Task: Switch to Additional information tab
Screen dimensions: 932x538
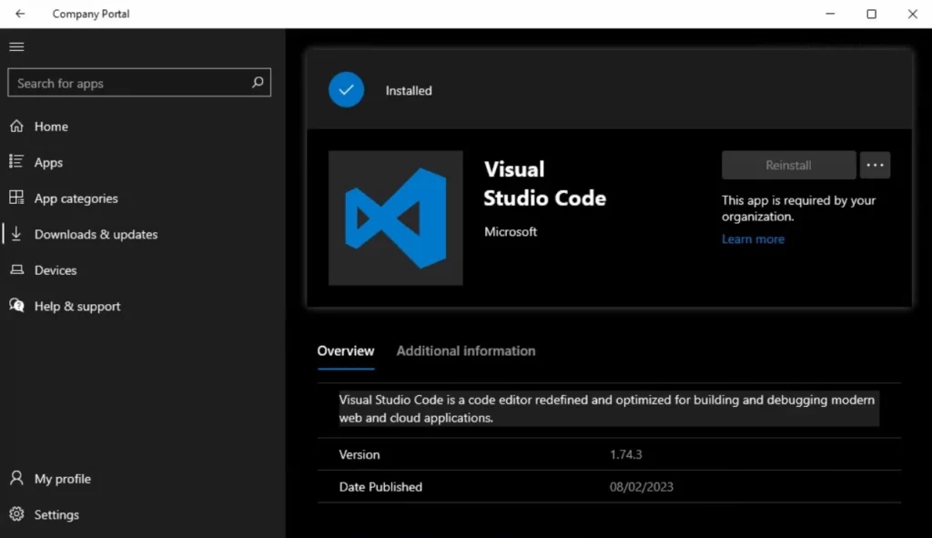Action: pos(466,350)
